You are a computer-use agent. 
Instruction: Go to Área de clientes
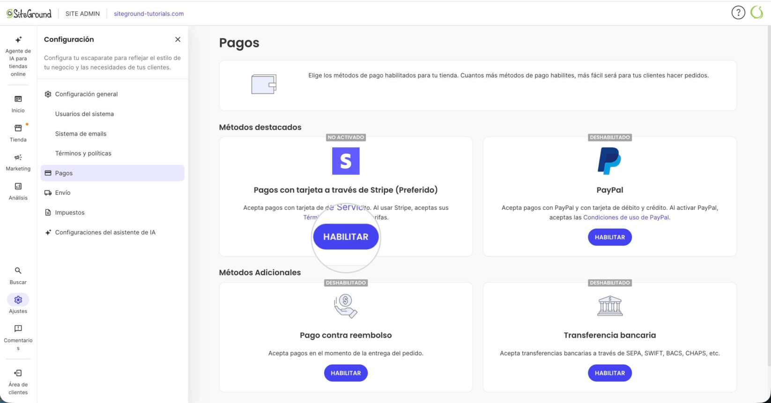[x=18, y=382]
